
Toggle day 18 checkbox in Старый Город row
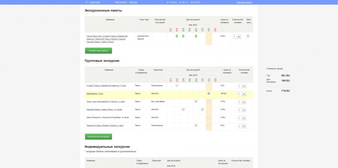[177, 85]
